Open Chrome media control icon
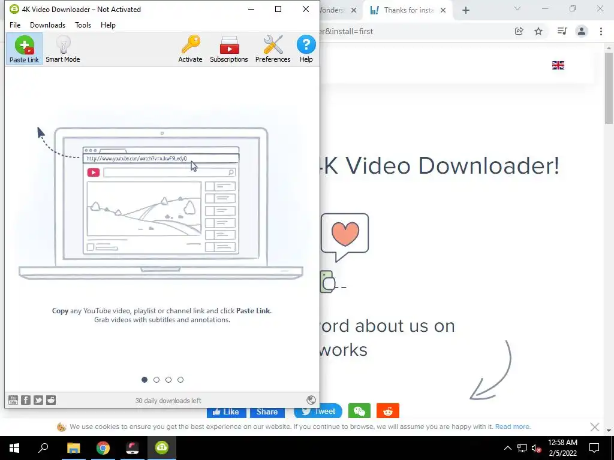 (x=562, y=31)
